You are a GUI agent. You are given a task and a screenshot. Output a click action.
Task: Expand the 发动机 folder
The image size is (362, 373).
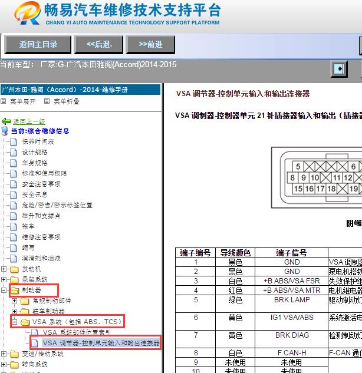[4, 269]
